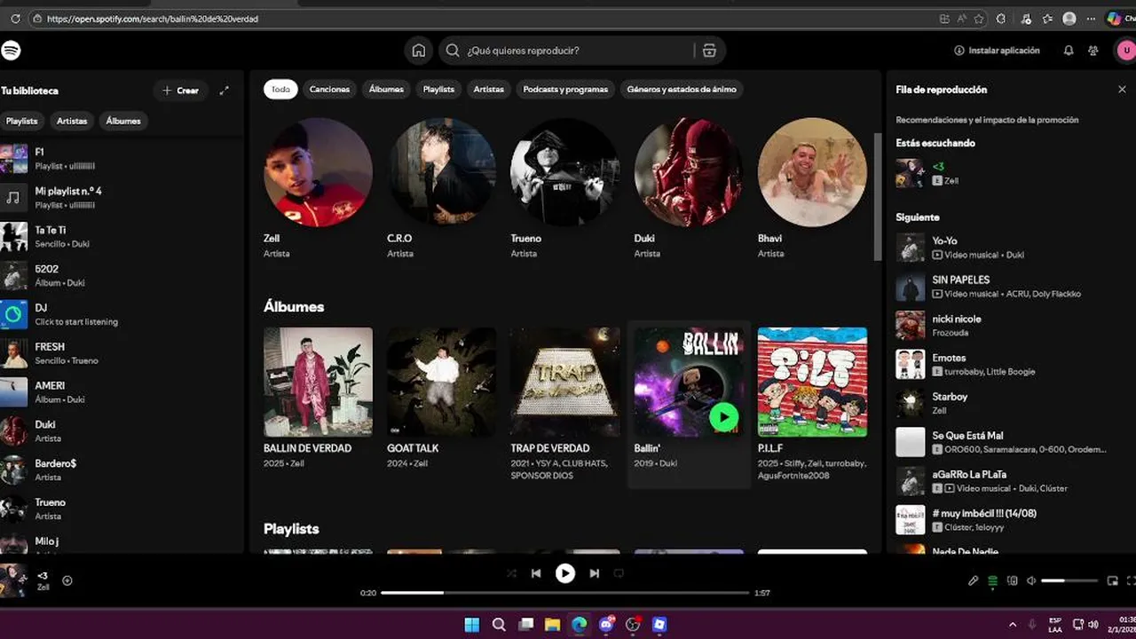Image resolution: width=1136 pixels, height=639 pixels.
Task: Open the notifications bell
Action: coord(1069,51)
